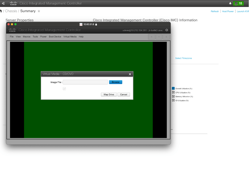Toggle the IO Utilization checkbox
This screenshot has height=176, width=249.
(x=173, y=100)
